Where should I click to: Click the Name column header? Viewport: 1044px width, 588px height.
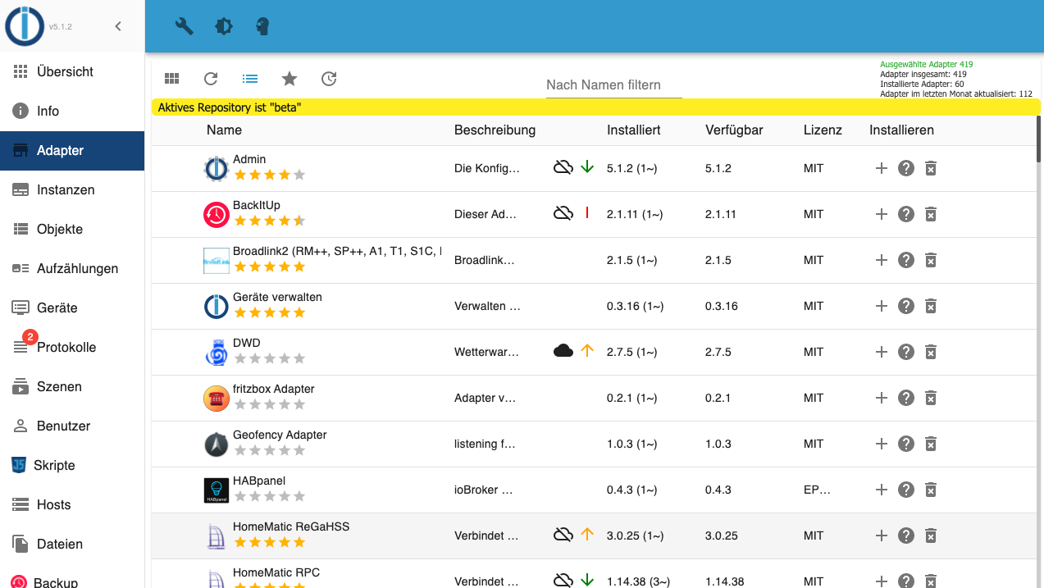pos(224,130)
